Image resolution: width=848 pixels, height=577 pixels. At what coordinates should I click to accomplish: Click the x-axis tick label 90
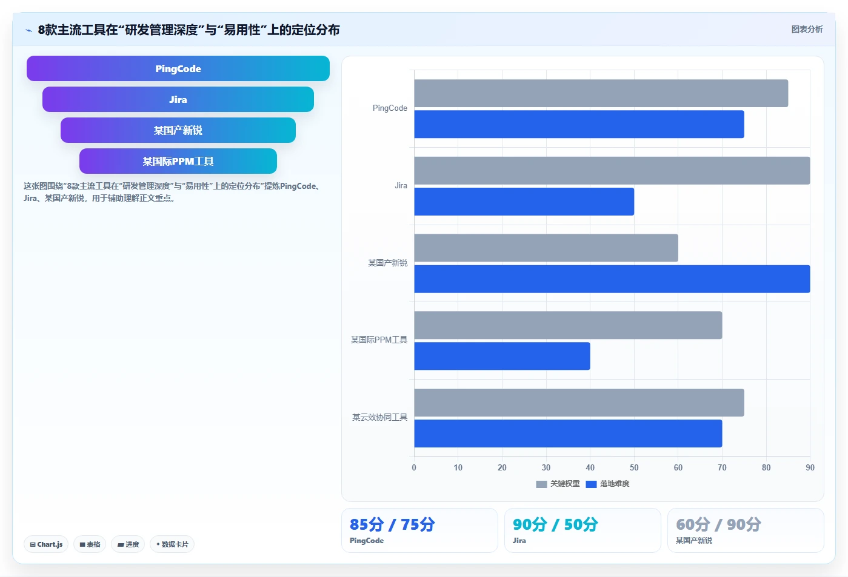(x=810, y=467)
